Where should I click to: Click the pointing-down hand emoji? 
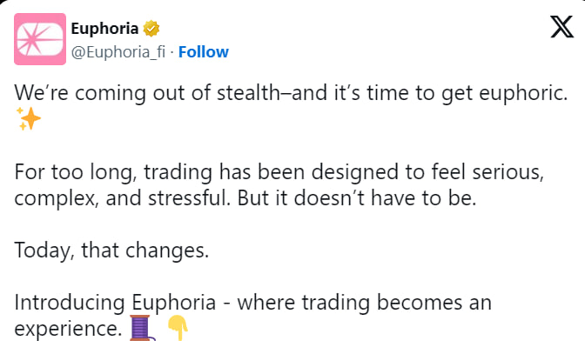point(178,328)
